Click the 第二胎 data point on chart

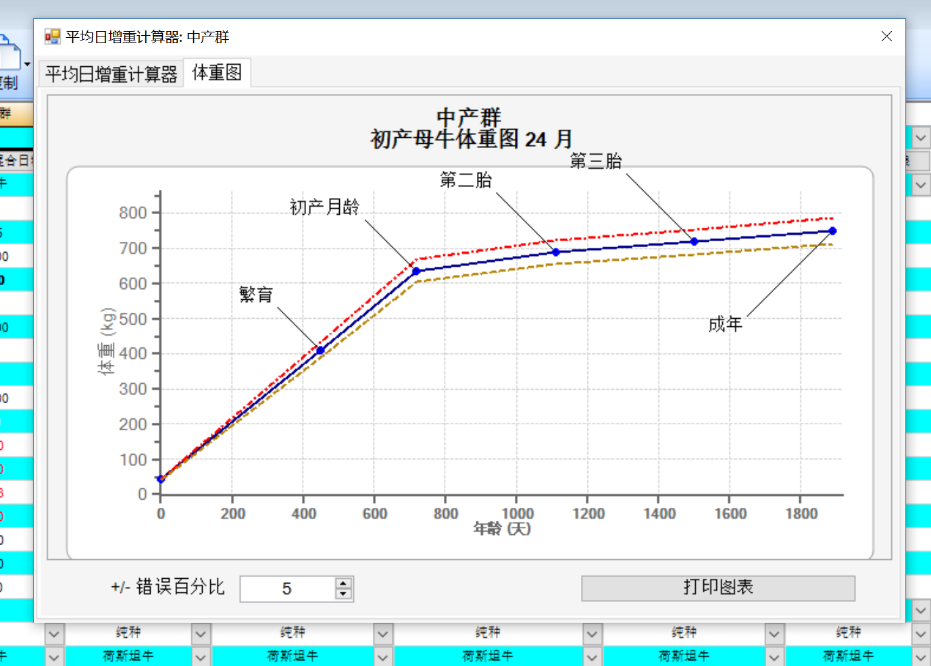[556, 252]
